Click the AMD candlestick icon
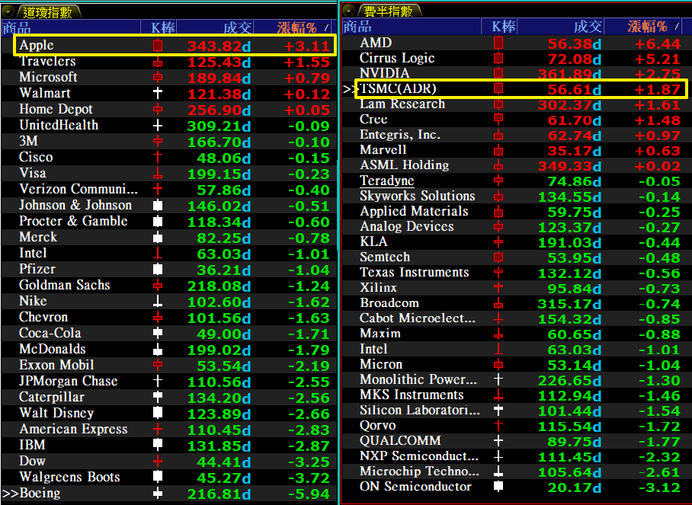Image resolution: width=692 pixels, height=505 pixels. coord(498,43)
